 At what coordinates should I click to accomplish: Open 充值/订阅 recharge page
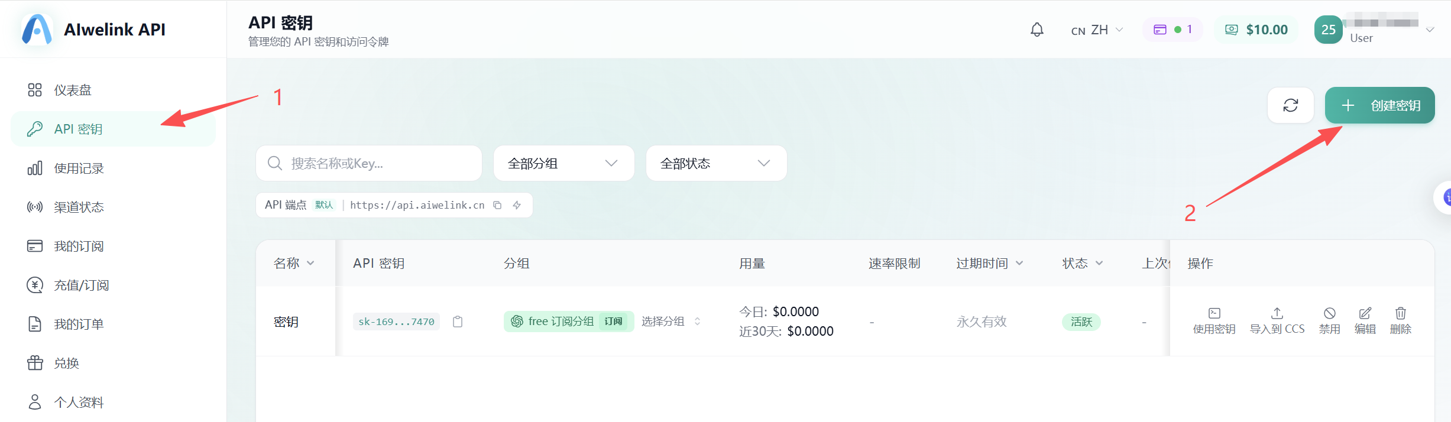pos(113,285)
